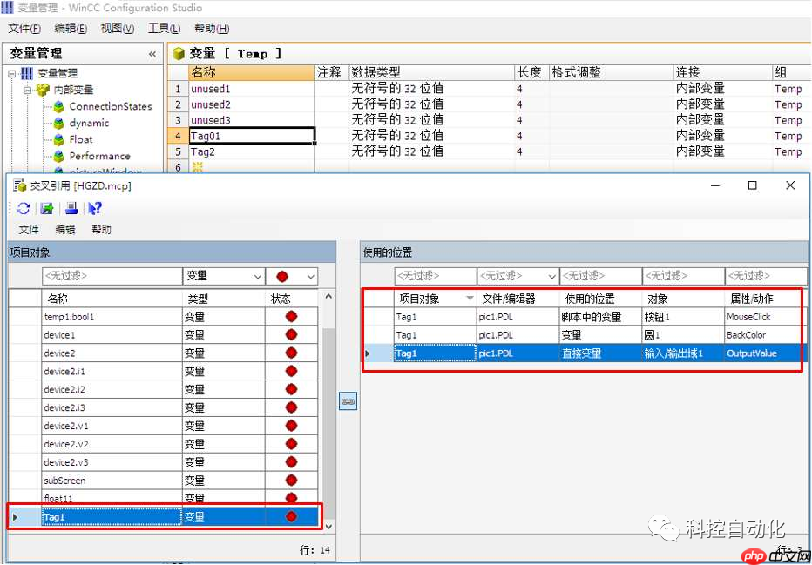The image size is (812, 565).
Task: Open the <无过滤> name filter dropdown
Action: tap(113, 274)
